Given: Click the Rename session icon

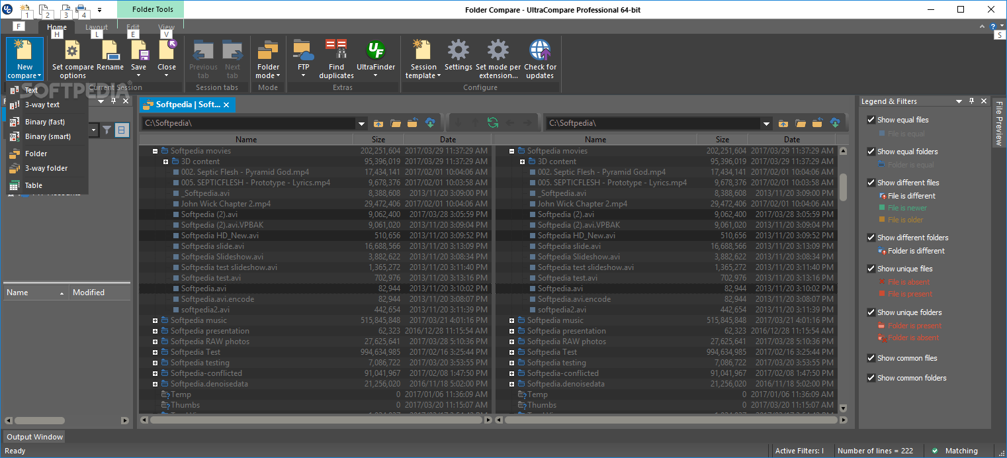Looking at the screenshot, I should click(110, 50).
